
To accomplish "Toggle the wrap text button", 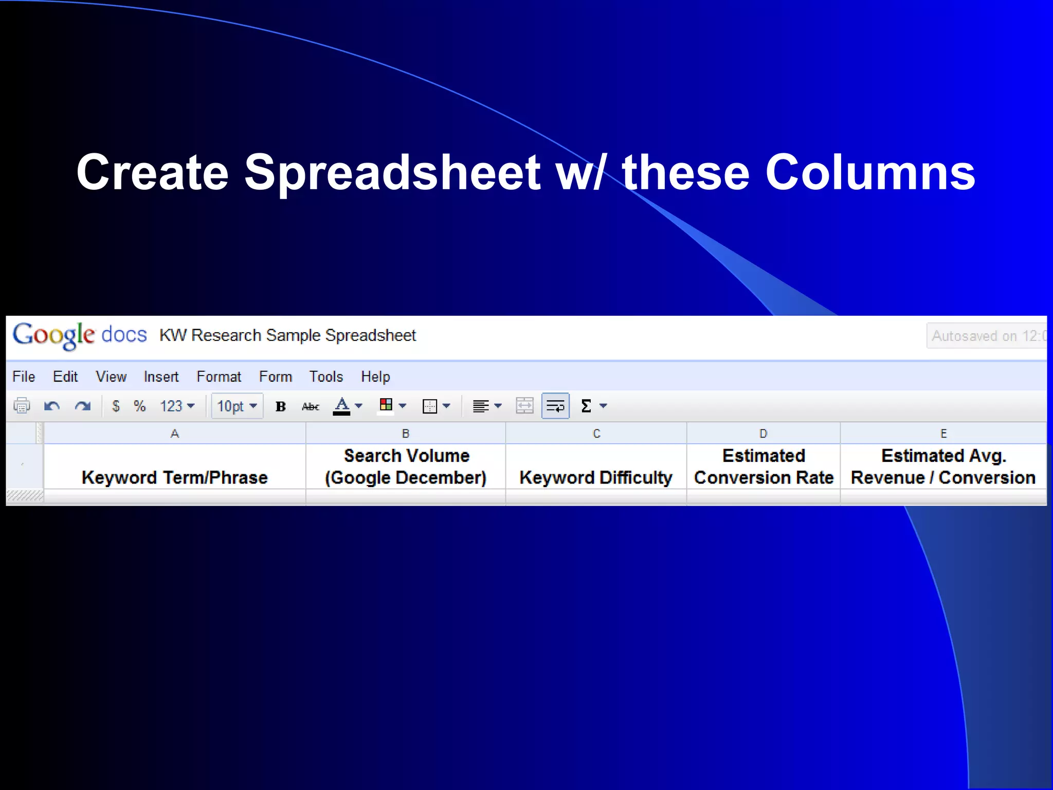I will point(555,406).
